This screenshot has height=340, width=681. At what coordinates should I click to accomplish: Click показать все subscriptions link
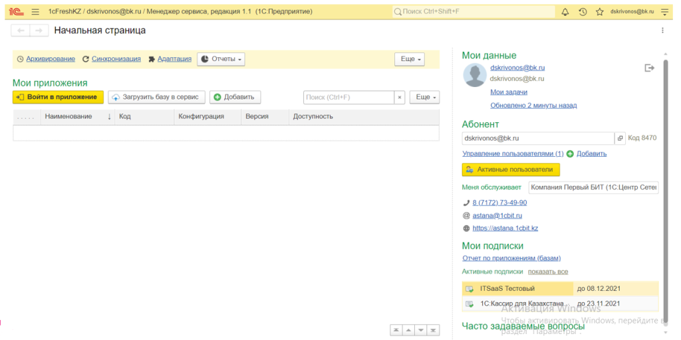pyautogui.click(x=548, y=272)
